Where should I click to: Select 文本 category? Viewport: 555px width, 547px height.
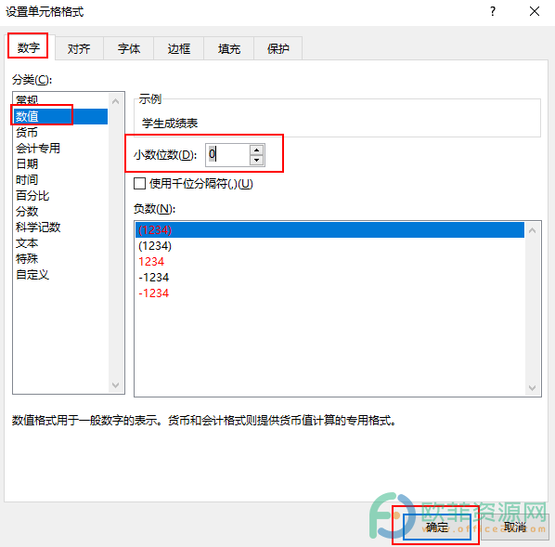(x=60, y=243)
